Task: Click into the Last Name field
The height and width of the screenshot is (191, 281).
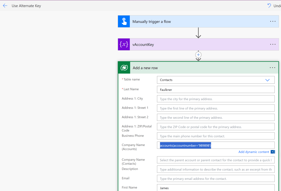Action: pos(216,89)
